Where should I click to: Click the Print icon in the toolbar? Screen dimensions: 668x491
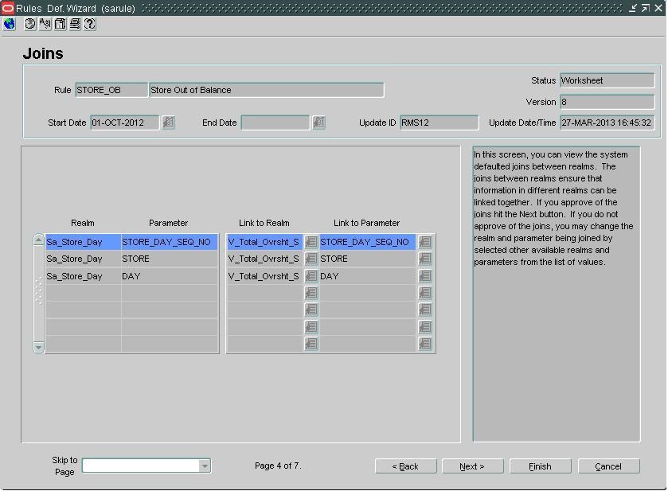coord(75,24)
